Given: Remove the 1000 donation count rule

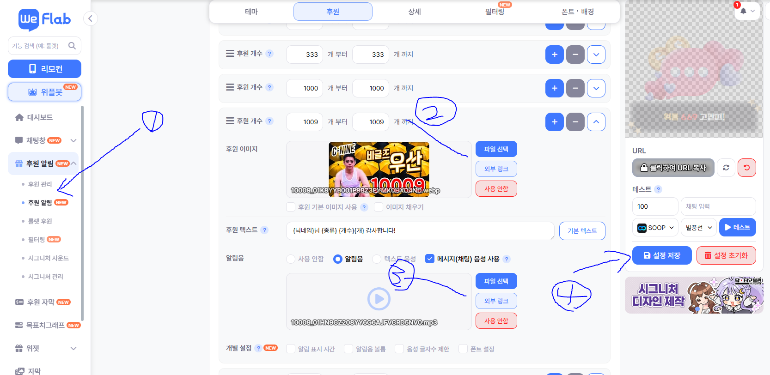Looking at the screenshot, I should pos(575,88).
